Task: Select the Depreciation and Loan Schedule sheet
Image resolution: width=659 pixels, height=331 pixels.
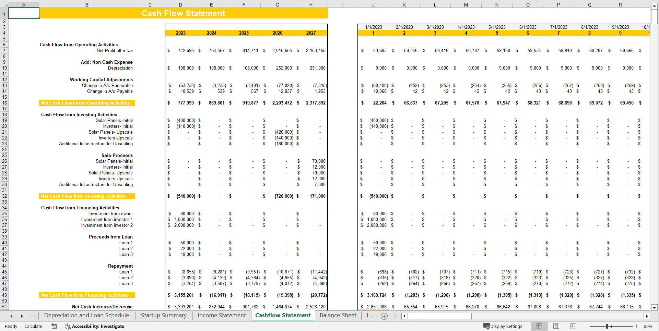Action: click(x=86, y=315)
